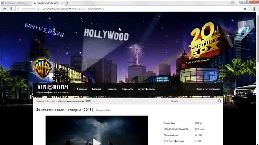
Task: Go back with the browser back arrow
Action: (4, 9)
